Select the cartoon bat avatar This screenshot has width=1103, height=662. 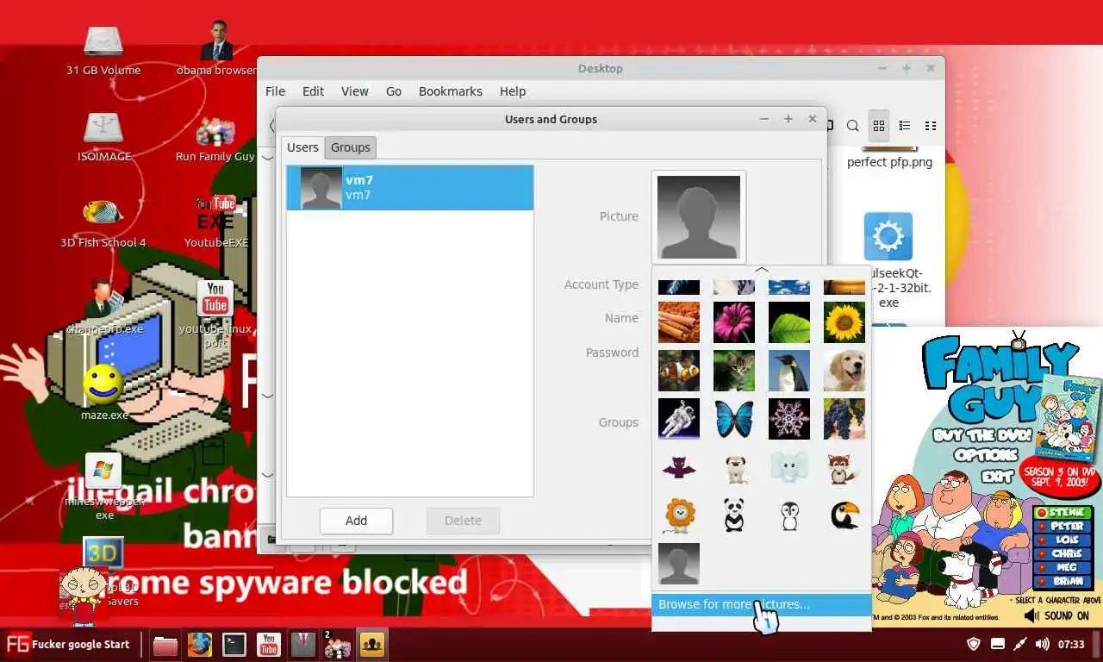(x=679, y=467)
